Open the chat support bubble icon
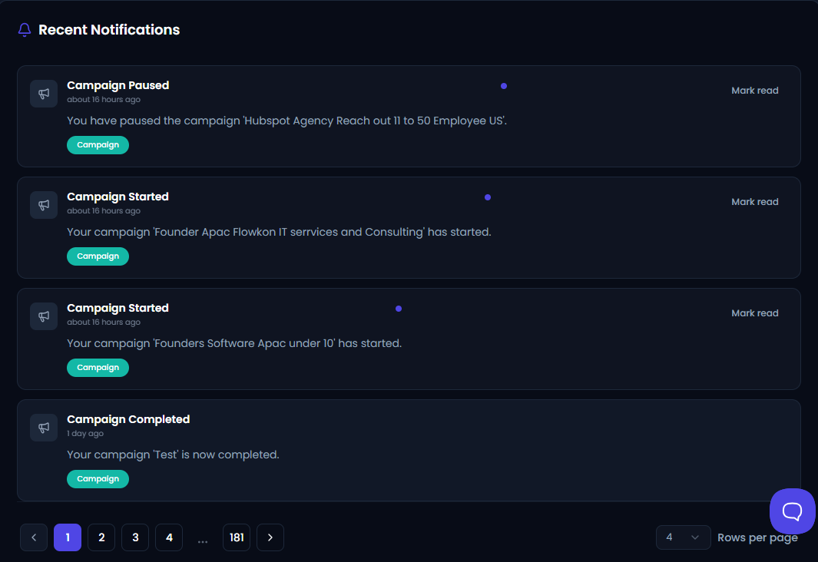This screenshot has width=818, height=562. 792,511
